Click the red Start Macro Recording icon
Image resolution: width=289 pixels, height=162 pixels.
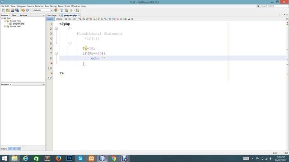click(x=117, y=19)
